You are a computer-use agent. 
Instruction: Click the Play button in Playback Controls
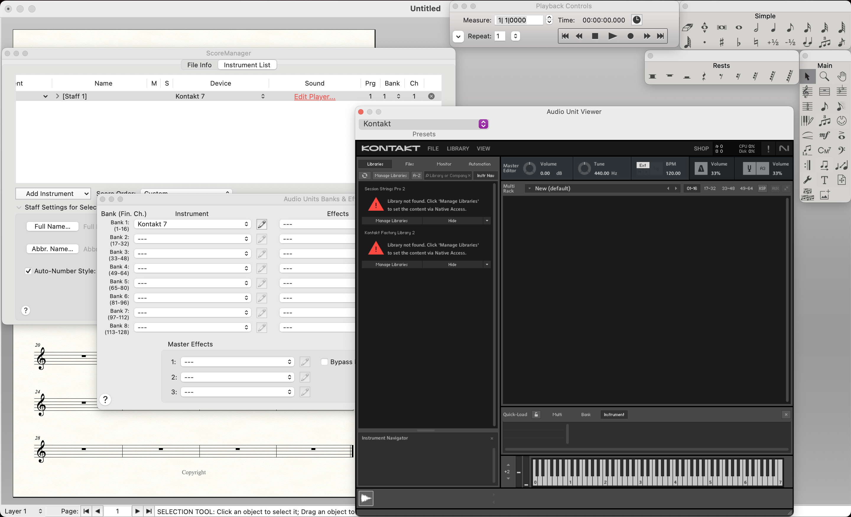click(612, 36)
